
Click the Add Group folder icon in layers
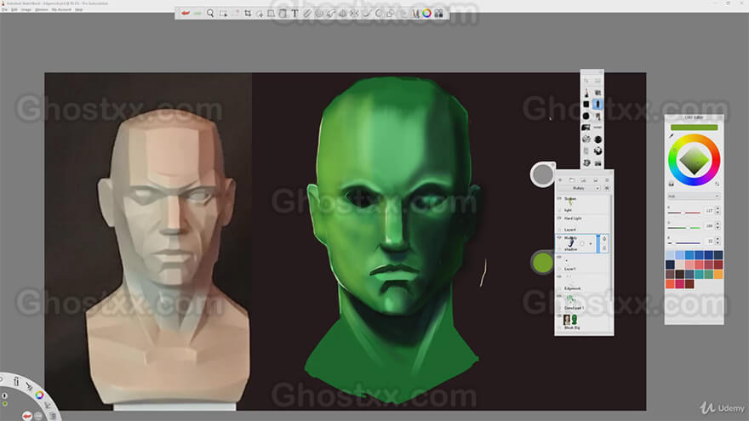pos(572,180)
